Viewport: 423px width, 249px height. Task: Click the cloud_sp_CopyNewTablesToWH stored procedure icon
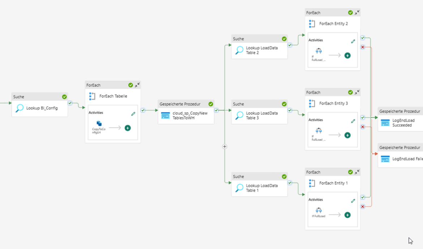[165, 115]
